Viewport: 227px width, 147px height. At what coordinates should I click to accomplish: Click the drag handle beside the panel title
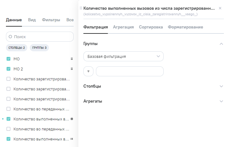[81, 8]
